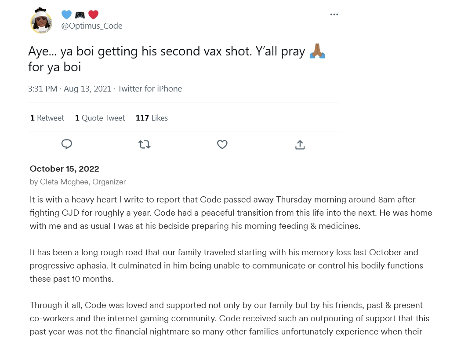Viewport: 450px width, 338px height.
Task: Click the retweet arrows icon
Action: (x=145, y=144)
